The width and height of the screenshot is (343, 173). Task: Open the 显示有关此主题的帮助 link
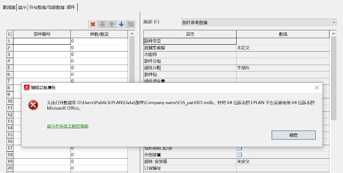tap(68, 126)
